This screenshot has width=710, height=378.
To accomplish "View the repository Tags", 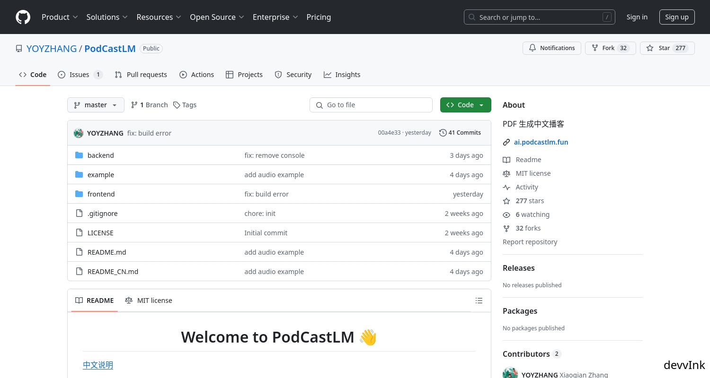I will pyautogui.click(x=185, y=105).
